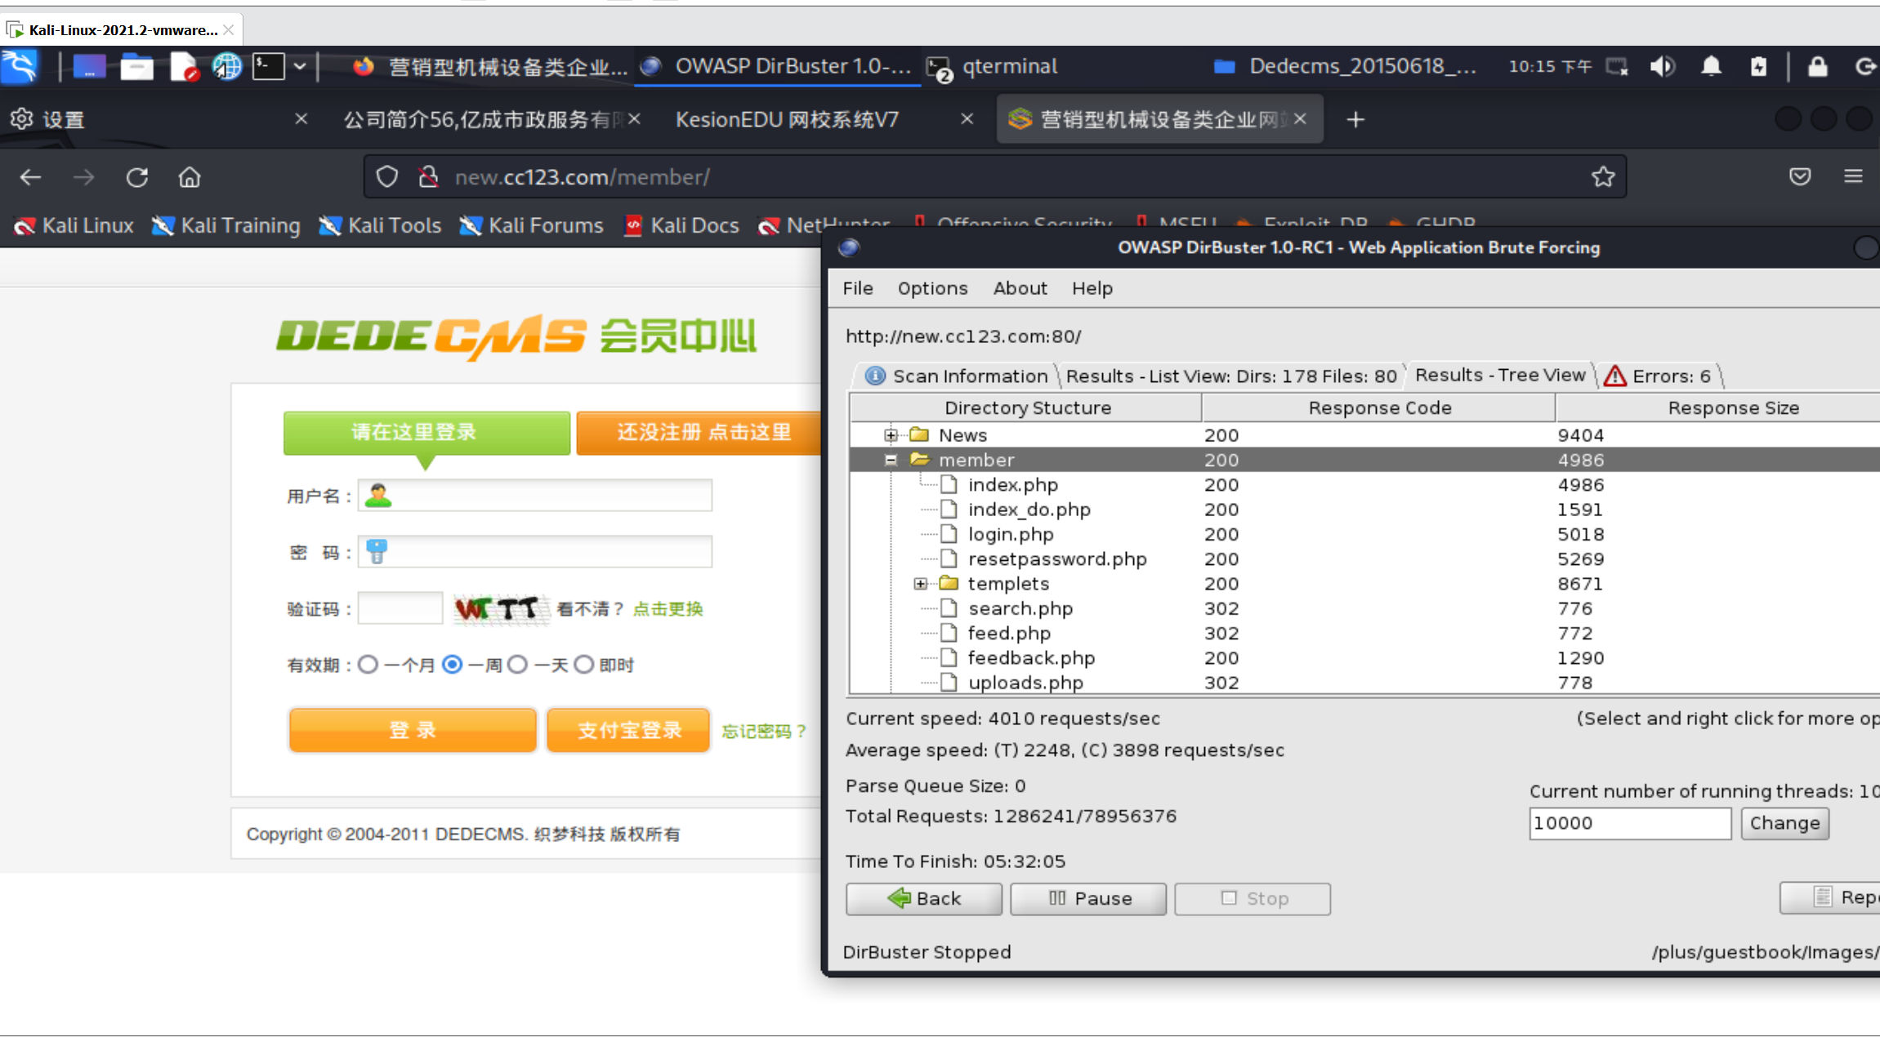Open Dedecms_20150618 folder window in taskbar
Image resolution: width=1880 pixels, height=1037 pixels.
[x=1345, y=66]
